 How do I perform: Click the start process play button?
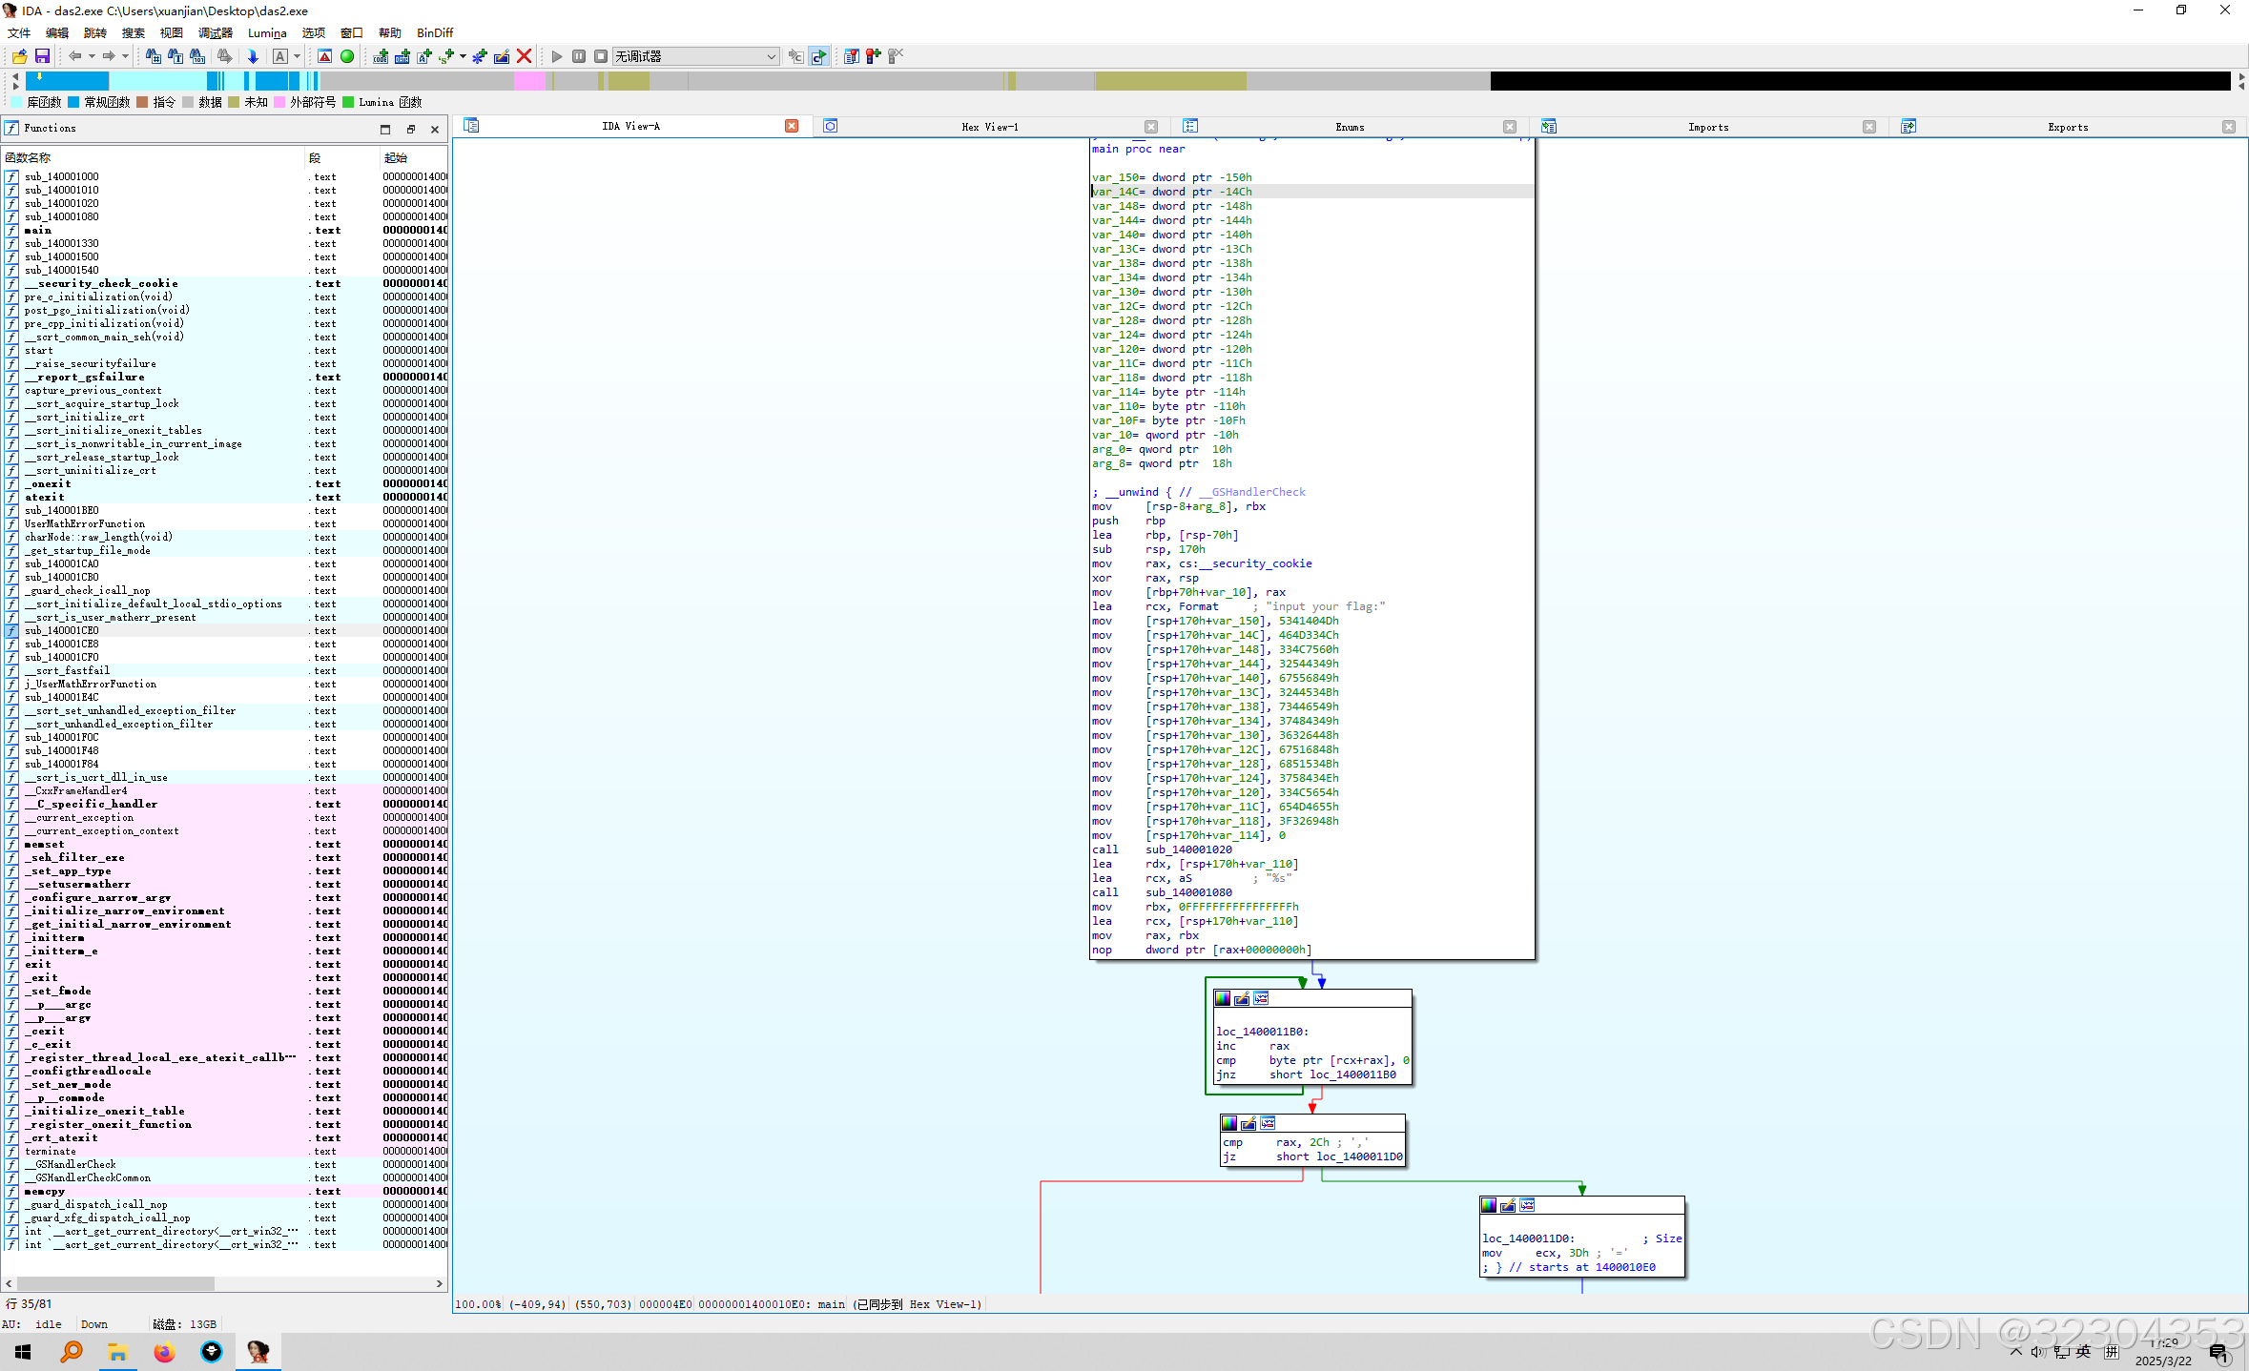pos(557,57)
